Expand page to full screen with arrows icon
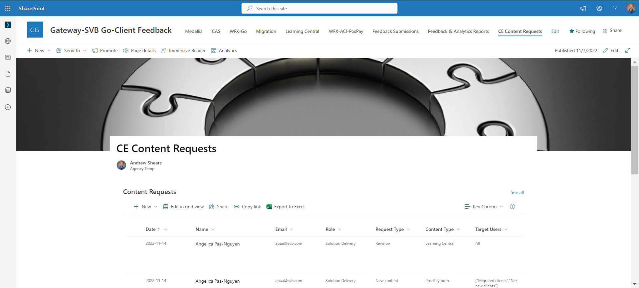Viewport: 639px width, 288px height. click(628, 50)
